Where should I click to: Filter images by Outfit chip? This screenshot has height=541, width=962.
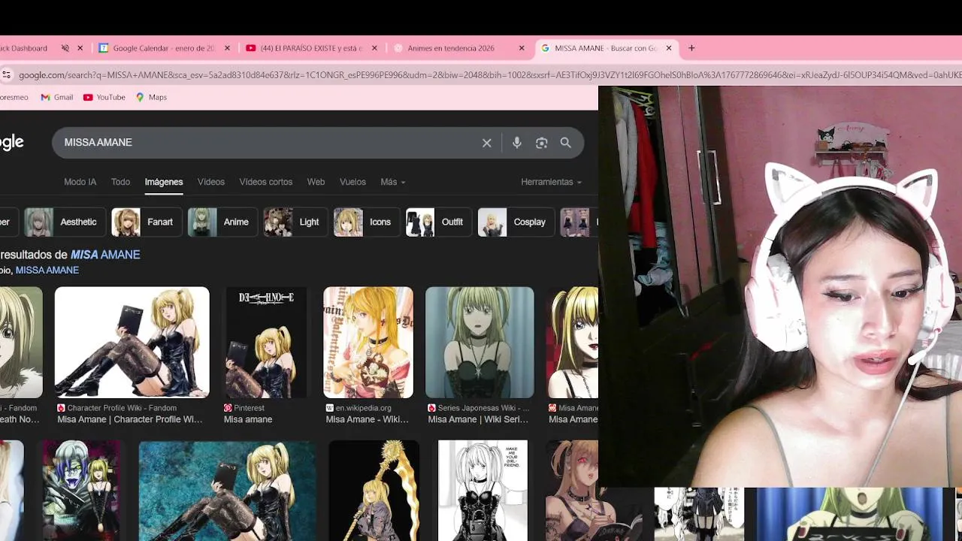pos(437,222)
